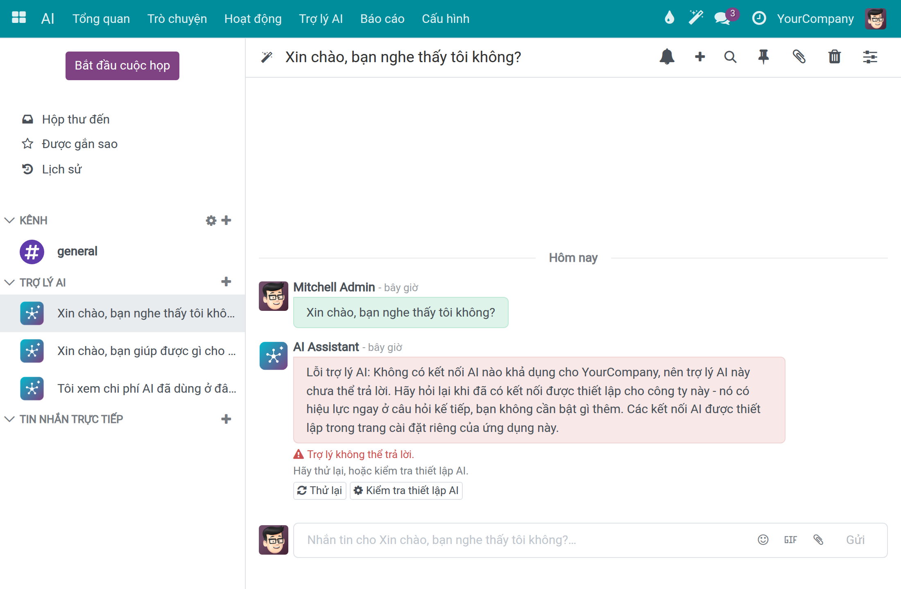The width and height of the screenshot is (901, 589).
Task: Open the GIF picker in composer
Action: click(790, 540)
